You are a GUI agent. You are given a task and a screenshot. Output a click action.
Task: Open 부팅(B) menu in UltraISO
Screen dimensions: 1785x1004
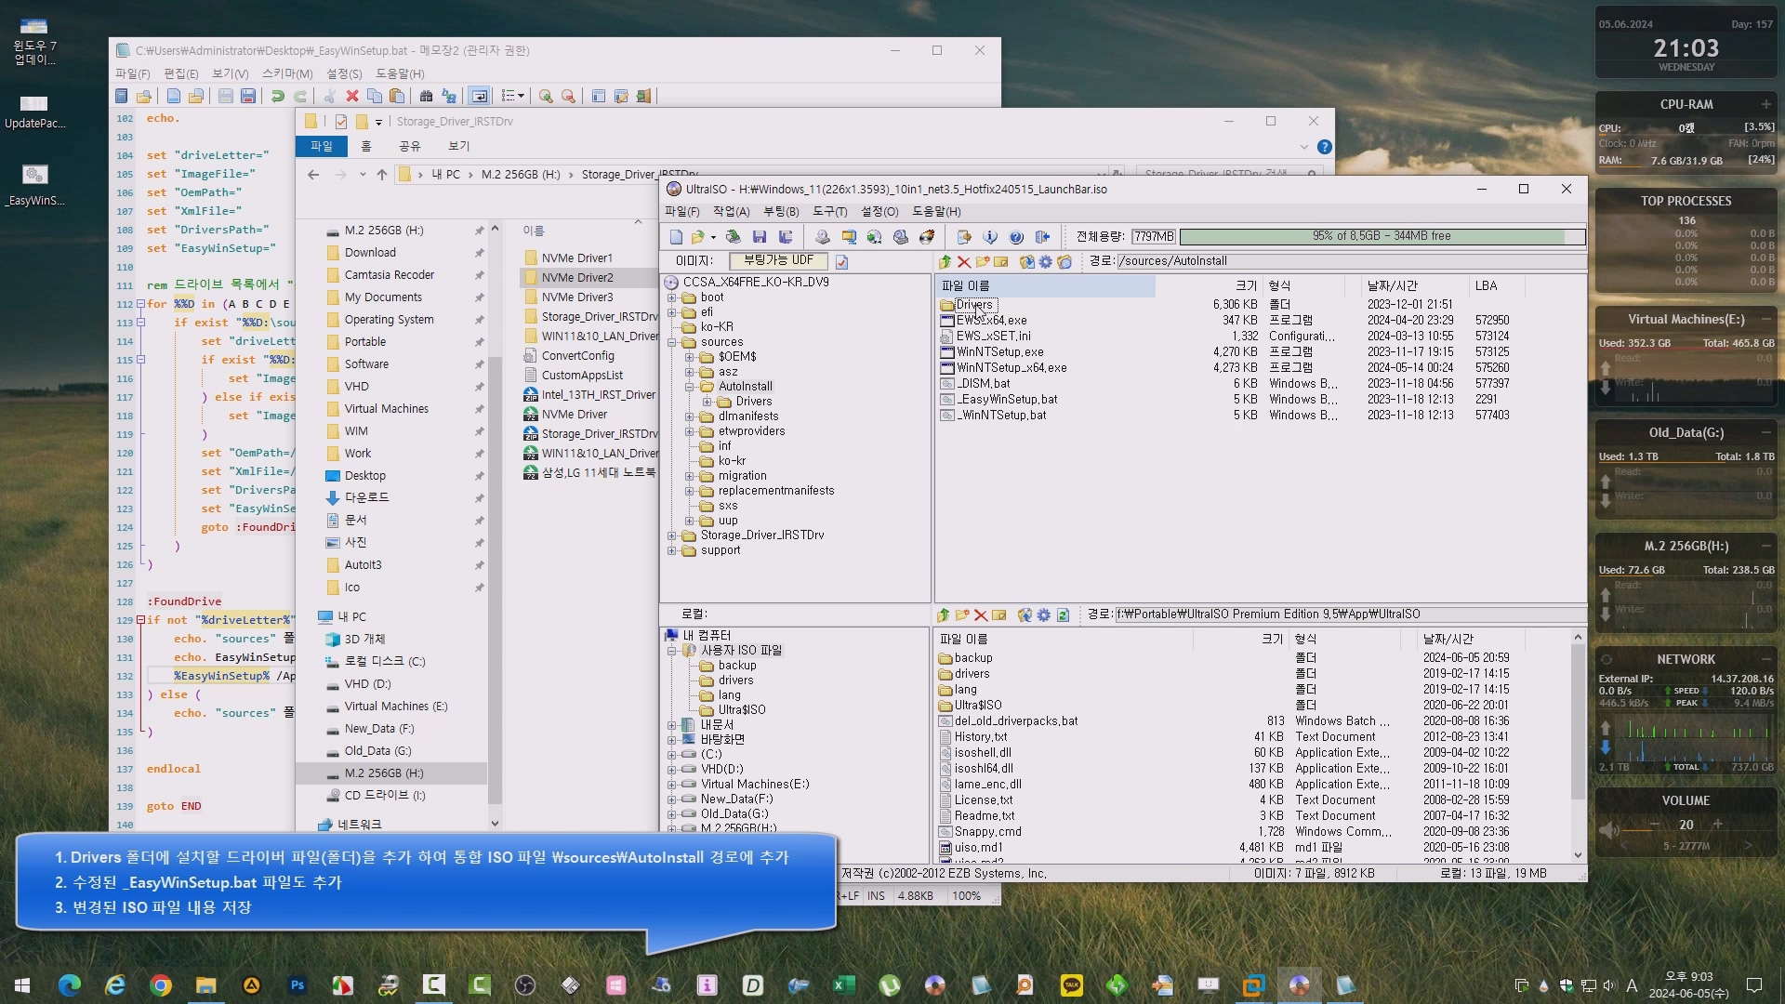pyautogui.click(x=780, y=212)
